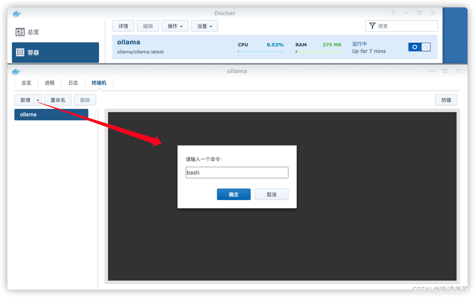475x297 pixels.
Task: Open the 设置 settings dropdown
Action: click(205, 26)
